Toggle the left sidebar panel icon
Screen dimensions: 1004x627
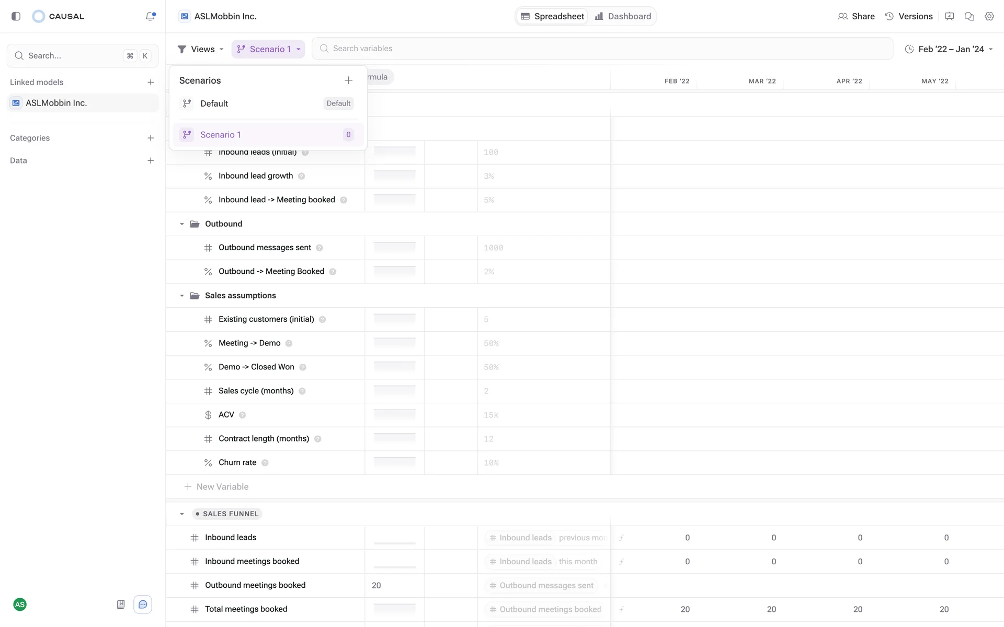pyautogui.click(x=16, y=16)
